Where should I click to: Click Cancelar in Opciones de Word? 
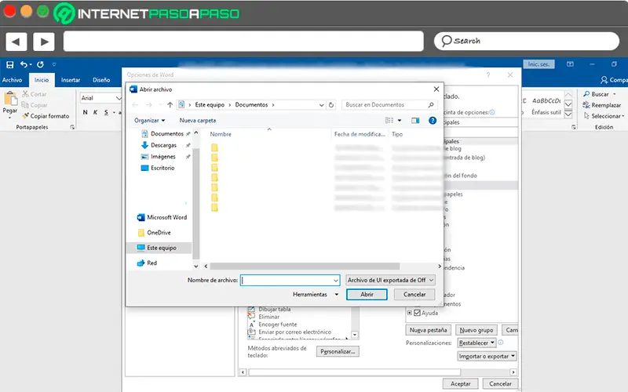point(500,383)
